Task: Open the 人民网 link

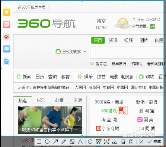Action: tap(80, 87)
